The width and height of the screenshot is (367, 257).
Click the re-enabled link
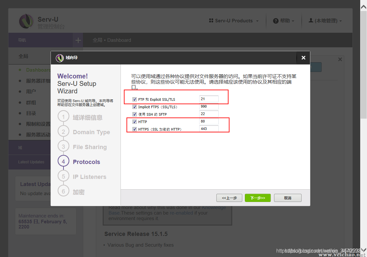pyautogui.click(x=181, y=213)
